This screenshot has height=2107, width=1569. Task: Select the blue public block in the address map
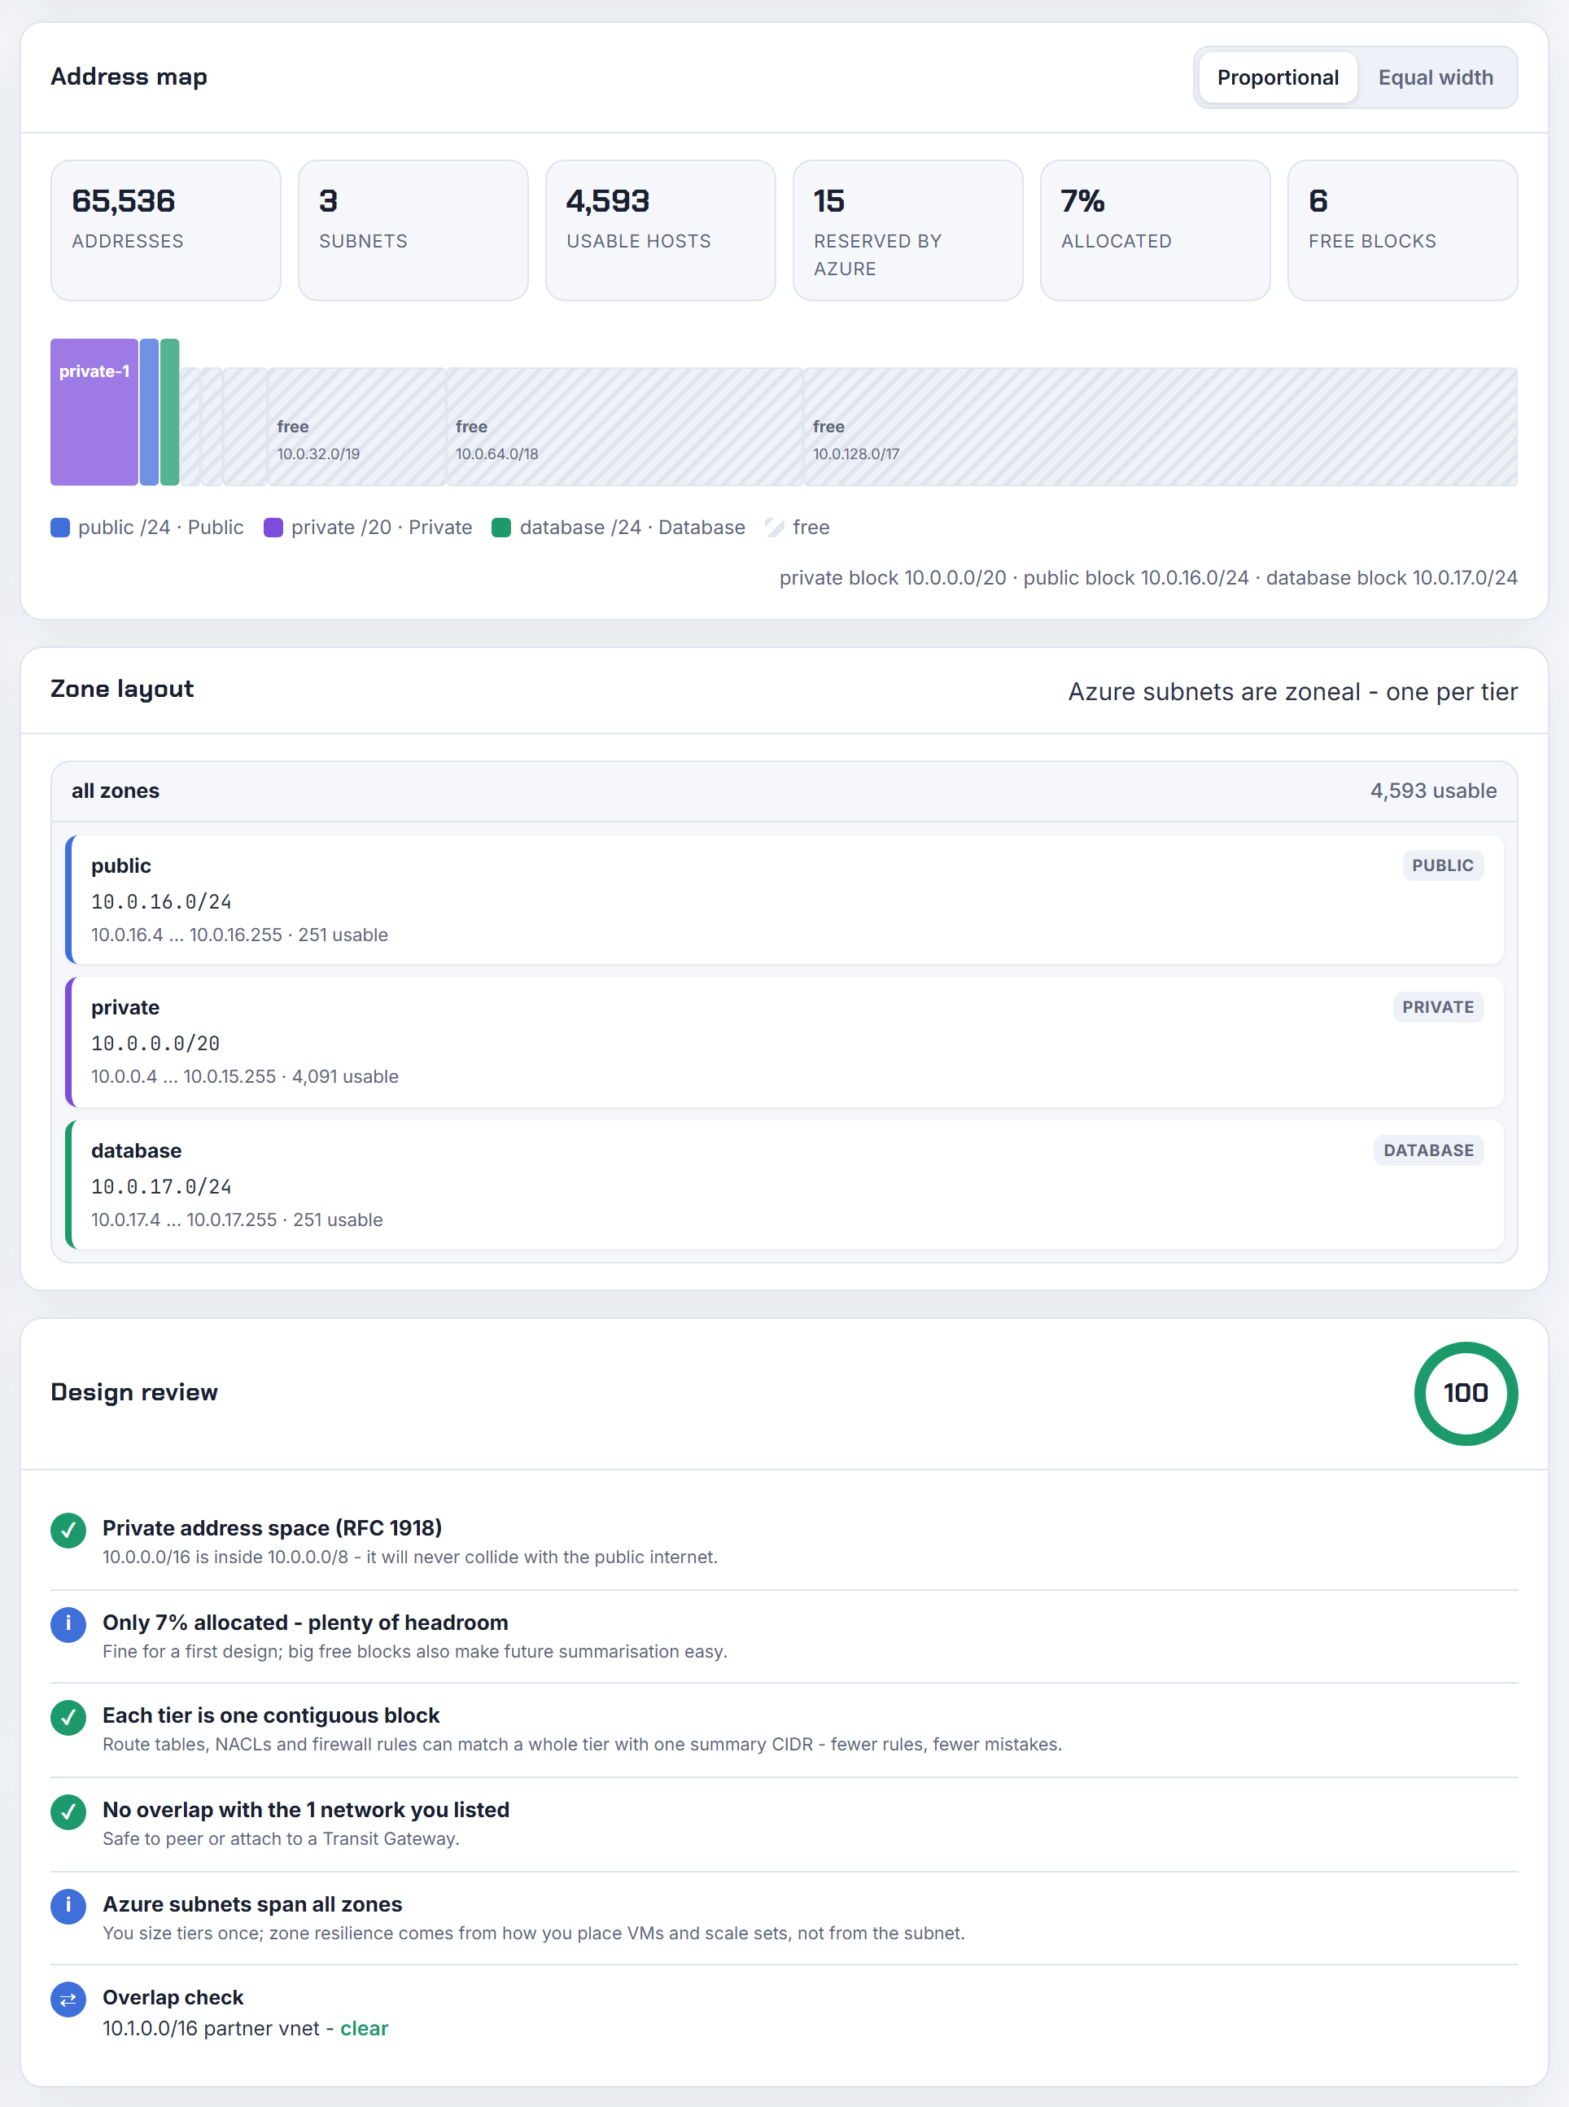[x=149, y=412]
